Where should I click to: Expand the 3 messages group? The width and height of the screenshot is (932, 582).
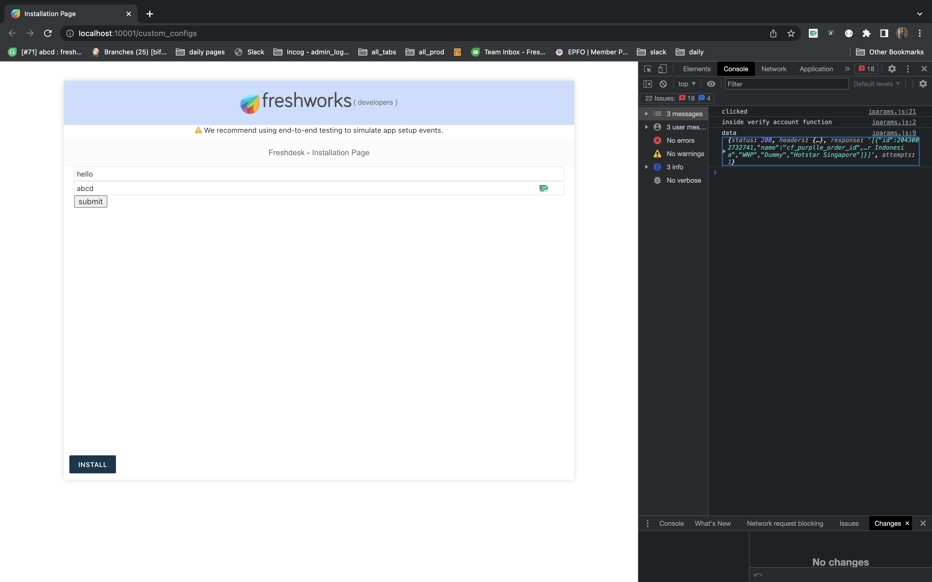tap(647, 114)
